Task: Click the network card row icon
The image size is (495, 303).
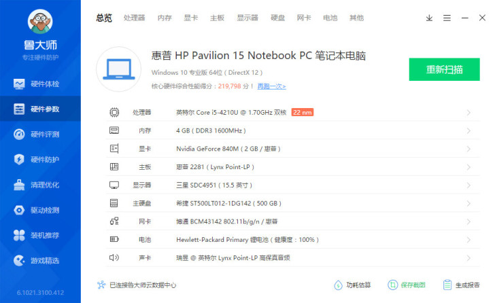Action: tap(114, 221)
